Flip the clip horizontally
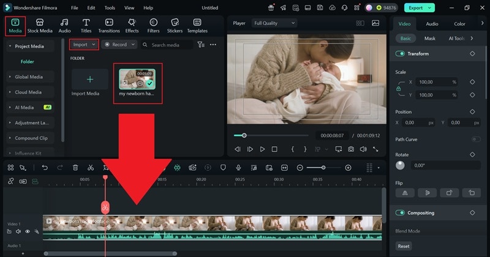 coord(405,193)
